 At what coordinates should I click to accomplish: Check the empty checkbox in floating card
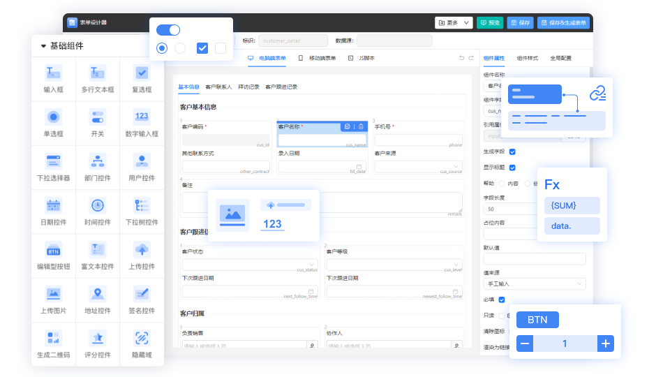221,48
